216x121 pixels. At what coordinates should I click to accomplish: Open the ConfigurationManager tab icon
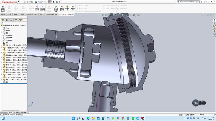(x=11, y=20)
